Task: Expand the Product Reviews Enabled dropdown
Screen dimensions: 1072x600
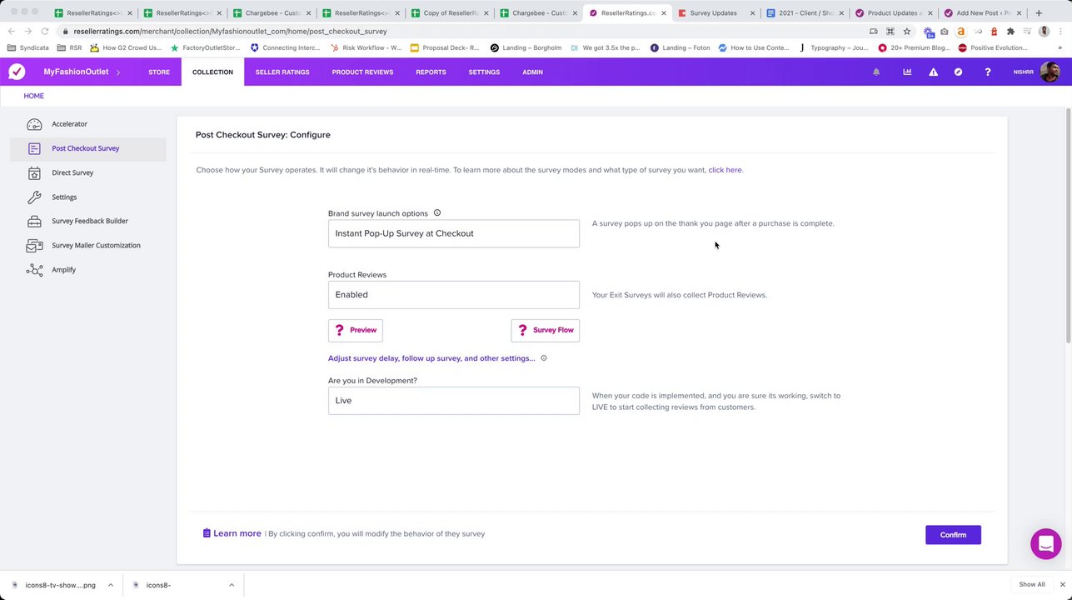Action: click(x=453, y=295)
